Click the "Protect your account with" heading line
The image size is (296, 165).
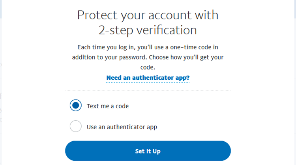pyautogui.click(x=148, y=15)
